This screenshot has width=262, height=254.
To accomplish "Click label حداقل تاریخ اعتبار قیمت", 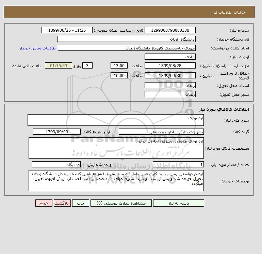I will point(234,76).
